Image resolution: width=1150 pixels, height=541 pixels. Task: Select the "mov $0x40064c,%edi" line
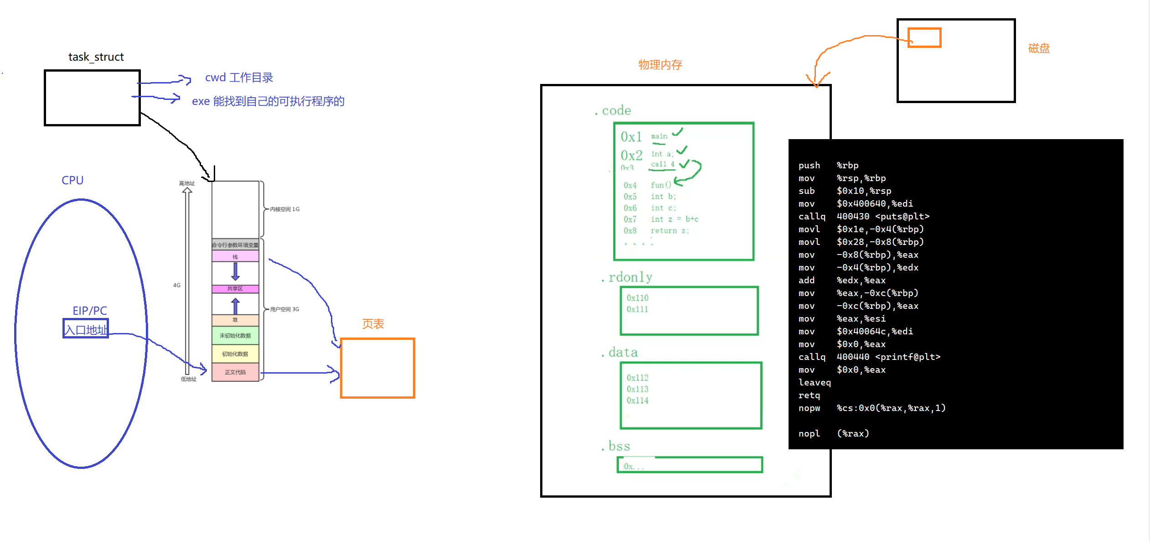tap(856, 332)
